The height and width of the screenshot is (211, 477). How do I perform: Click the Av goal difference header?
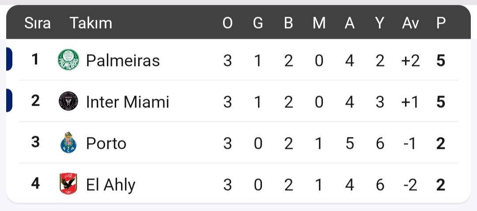pos(410,23)
